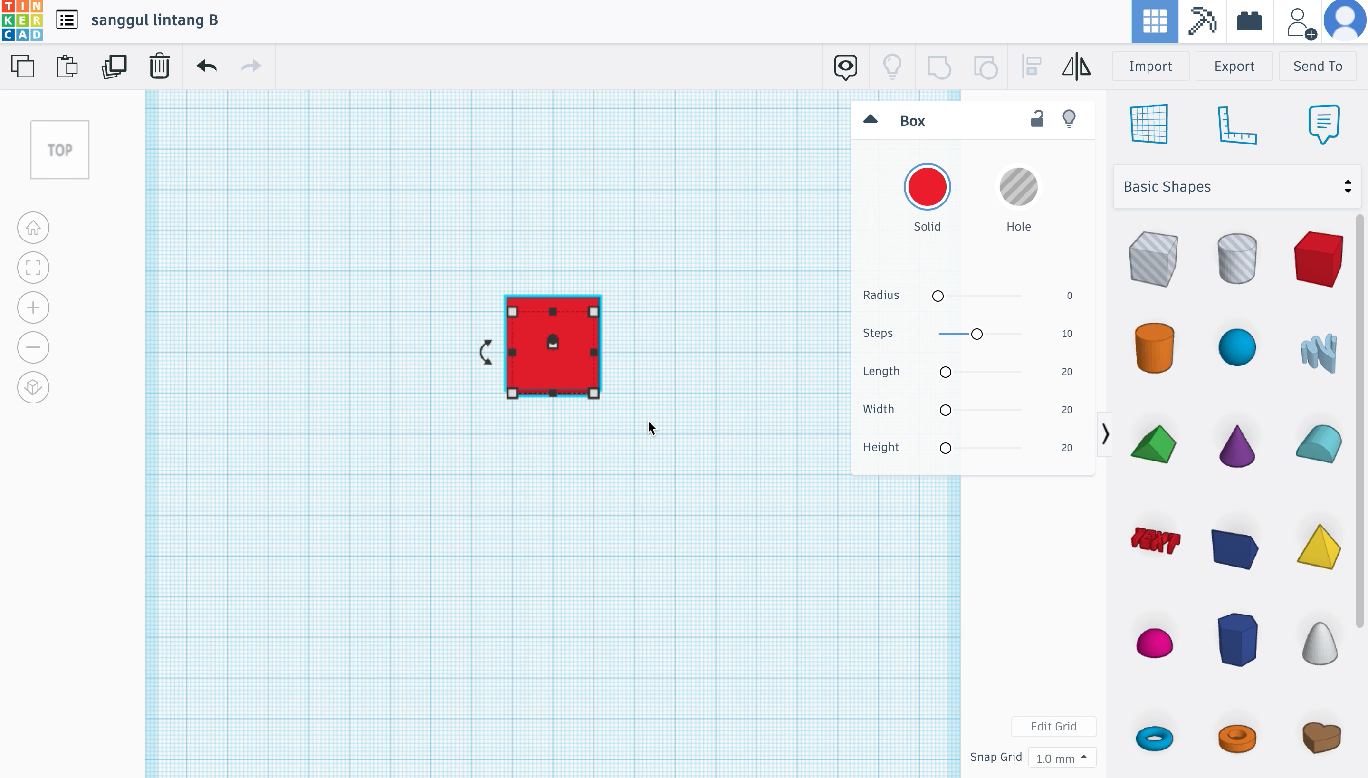The height and width of the screenshot is (778, 1368).
Task: Expand the Snap Grid options
Action: (1060, 758)
